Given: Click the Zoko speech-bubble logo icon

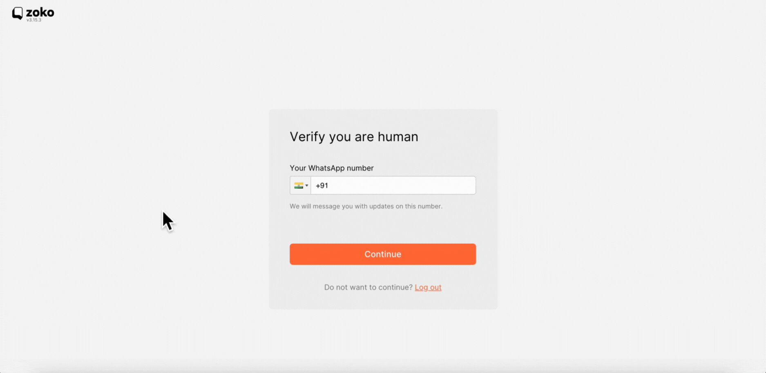Looking at the screenshot, I should pyautogui.click(x=17, y=13).
